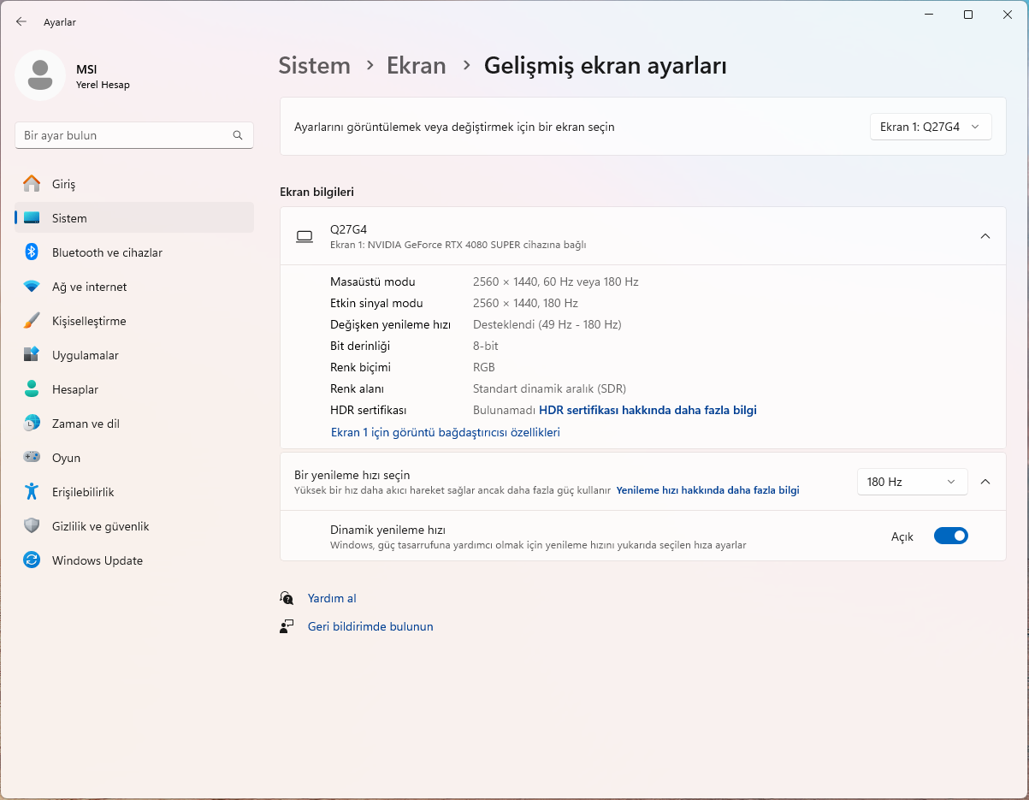The height and width of the screenshot is (800, 1029).
Task: Click the back arrow icon in Ayarlar
Action: click(x=21, y=21)
